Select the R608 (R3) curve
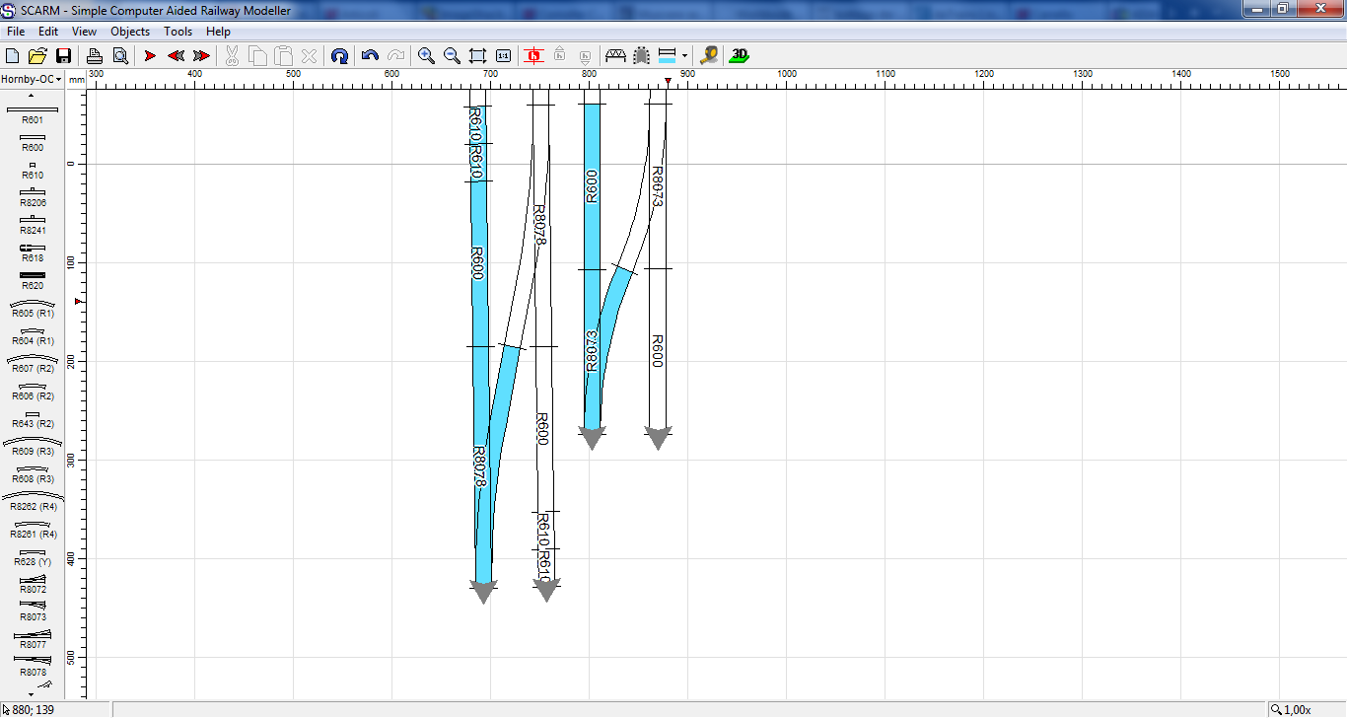The image size is (1347, 718). (33, 472)
